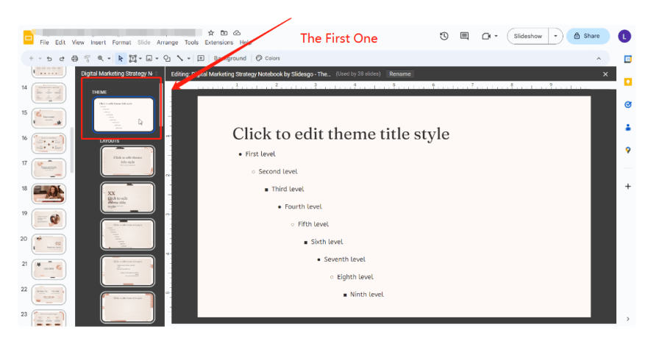Open the Arrange menu

[167, 43]
